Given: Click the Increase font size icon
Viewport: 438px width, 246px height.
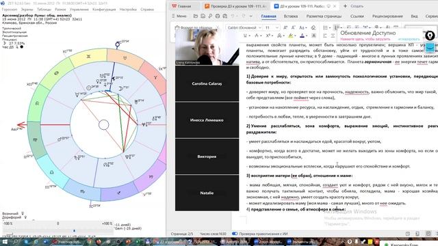Looking at the screenshot, I should point(285,27).
